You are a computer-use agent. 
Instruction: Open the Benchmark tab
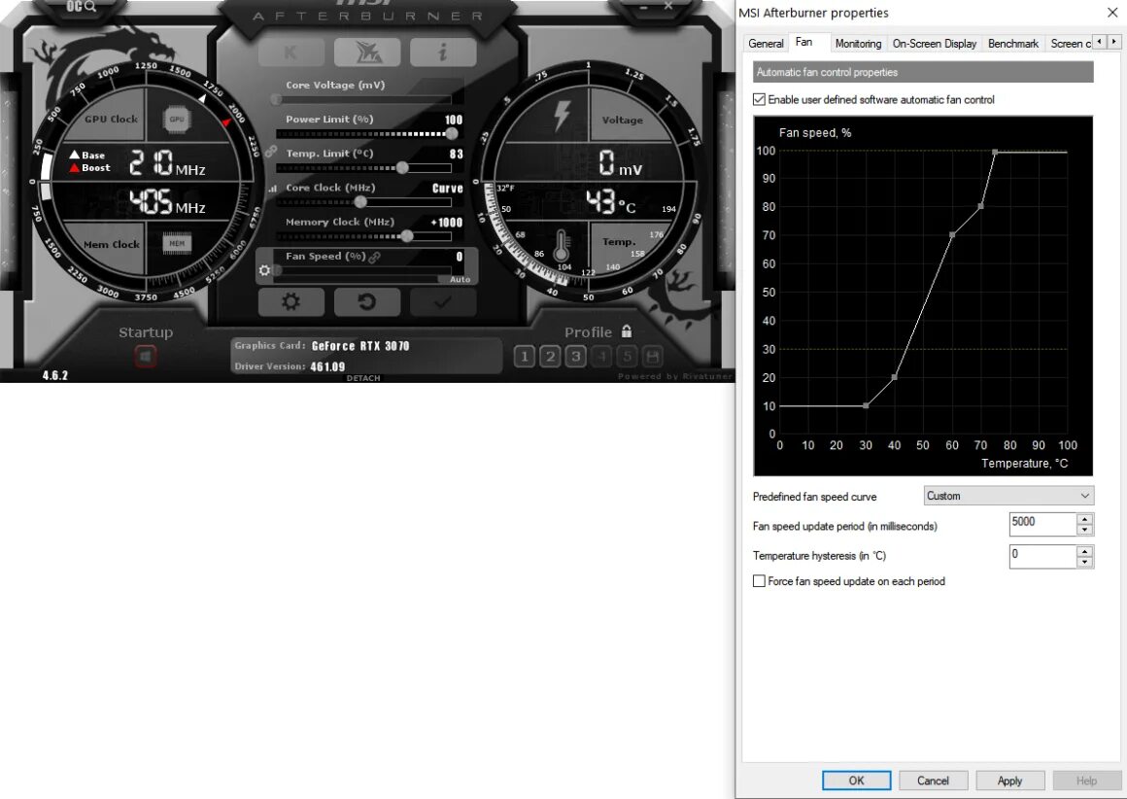(1012, 43)
